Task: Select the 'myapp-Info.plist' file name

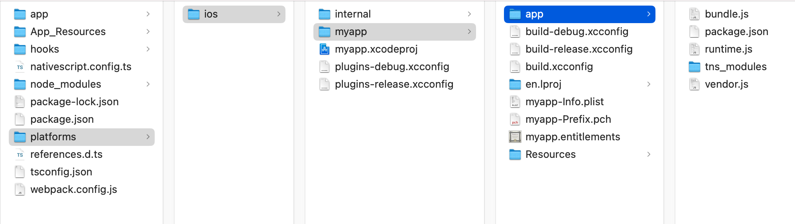Action: point(565,102)
